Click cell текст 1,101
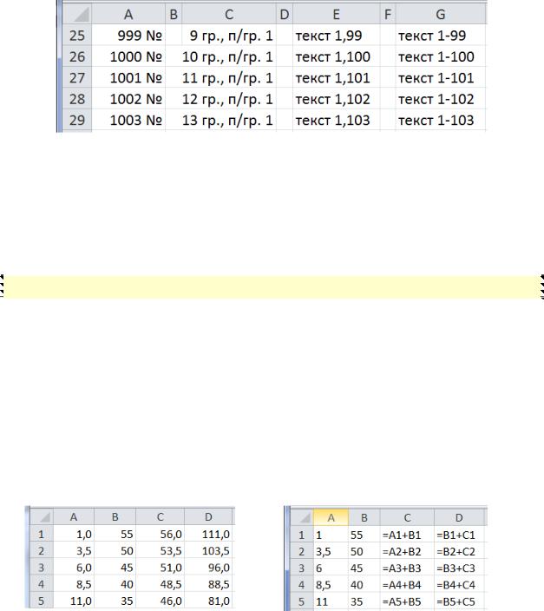Screen dimensions: 544x611 coord(337,77)
